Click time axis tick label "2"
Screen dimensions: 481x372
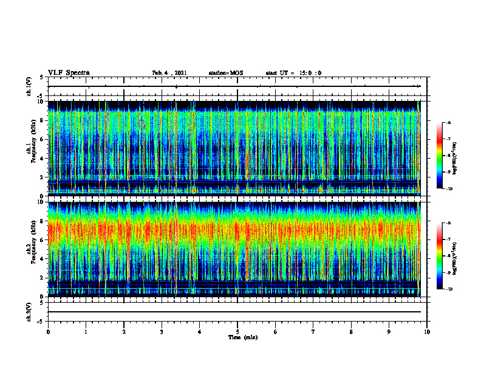124,332
